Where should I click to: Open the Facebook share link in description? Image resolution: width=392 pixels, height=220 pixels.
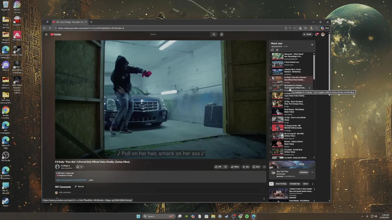tap(71, 180)
